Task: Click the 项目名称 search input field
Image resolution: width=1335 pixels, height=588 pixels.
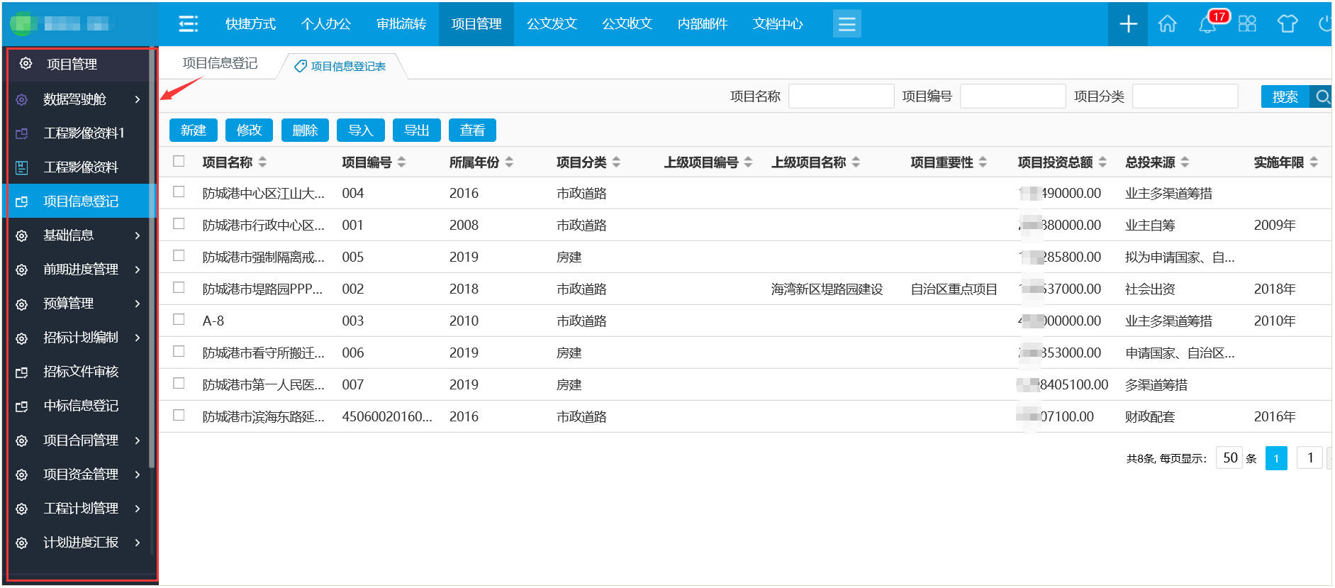Action: click(x=841, y=96)
